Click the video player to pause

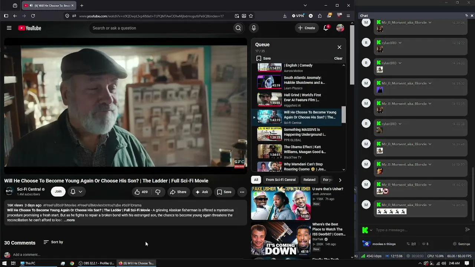(125, 106)
